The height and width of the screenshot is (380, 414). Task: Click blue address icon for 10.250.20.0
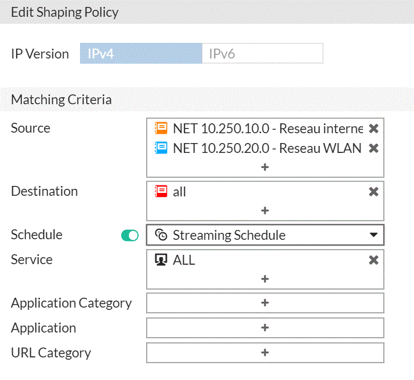[161, 148]
